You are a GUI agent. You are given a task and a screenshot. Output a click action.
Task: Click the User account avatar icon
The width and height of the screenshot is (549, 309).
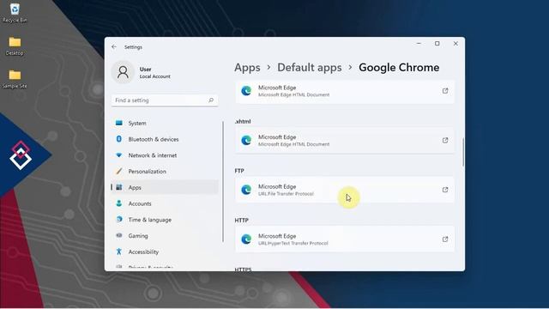click(x=123, y=72)
